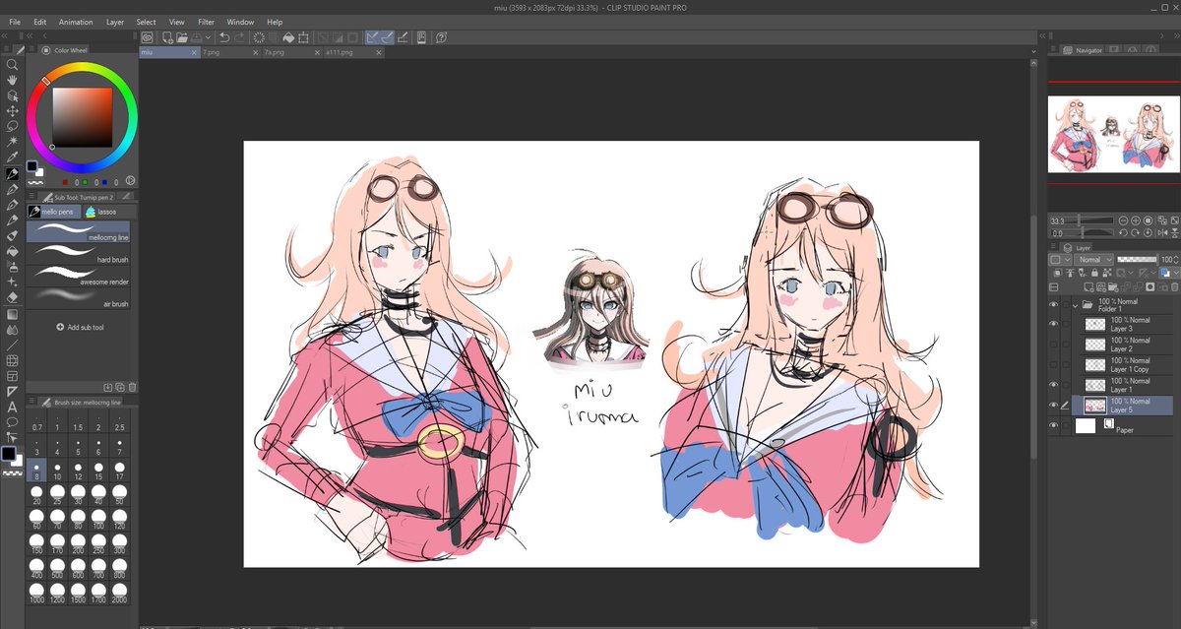Select the Text tool
1181x629 pixels.
[x=13, y=407]
